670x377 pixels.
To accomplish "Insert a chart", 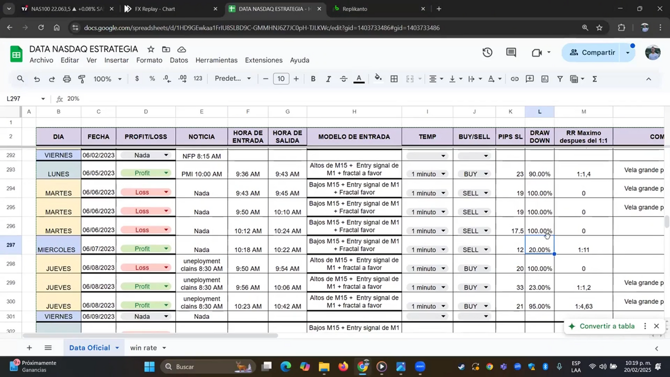I will click(544, 79).
